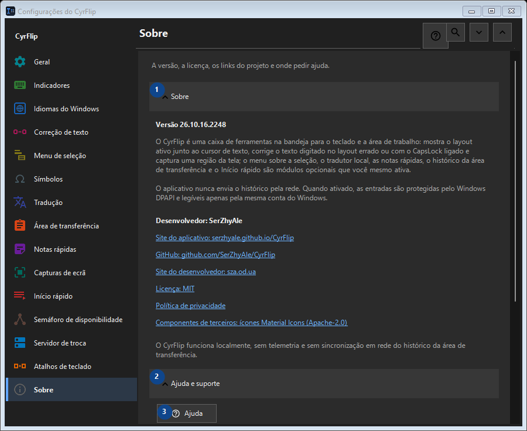Visit the Site do desenvolvedor link
The image size is (527, 431).
[206, 272]
